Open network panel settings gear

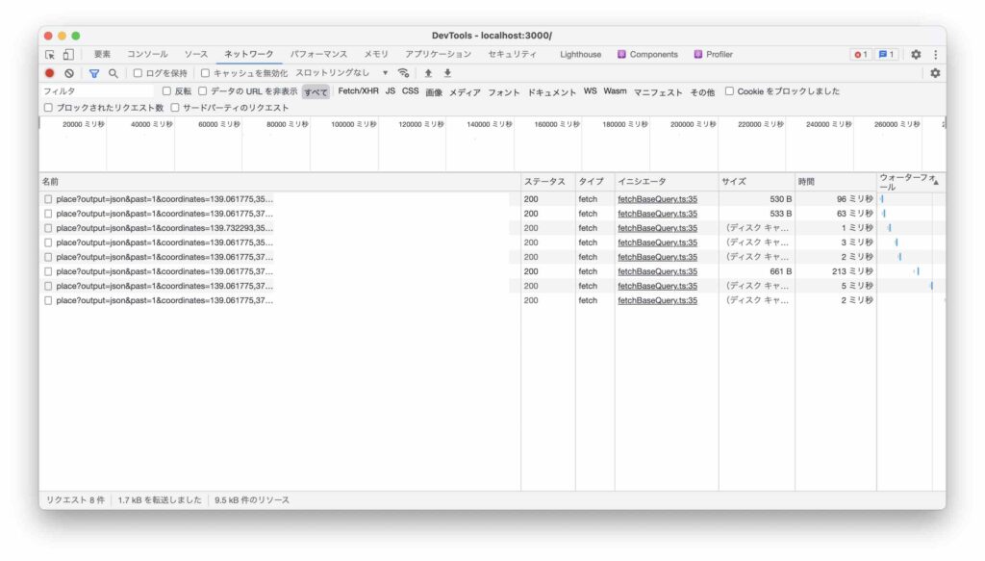[x=934, y=73]
